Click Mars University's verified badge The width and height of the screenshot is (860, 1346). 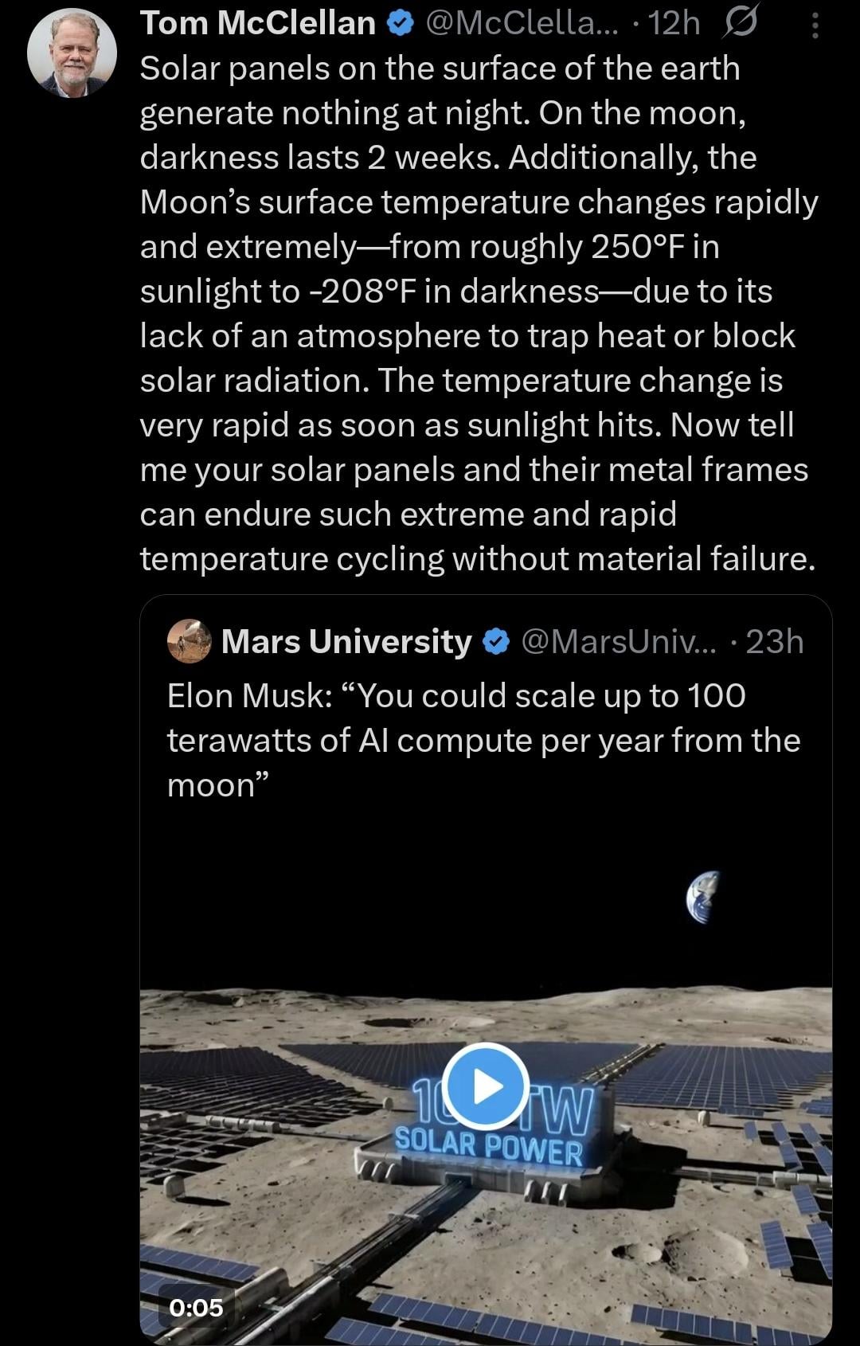(x=496, y=642)
